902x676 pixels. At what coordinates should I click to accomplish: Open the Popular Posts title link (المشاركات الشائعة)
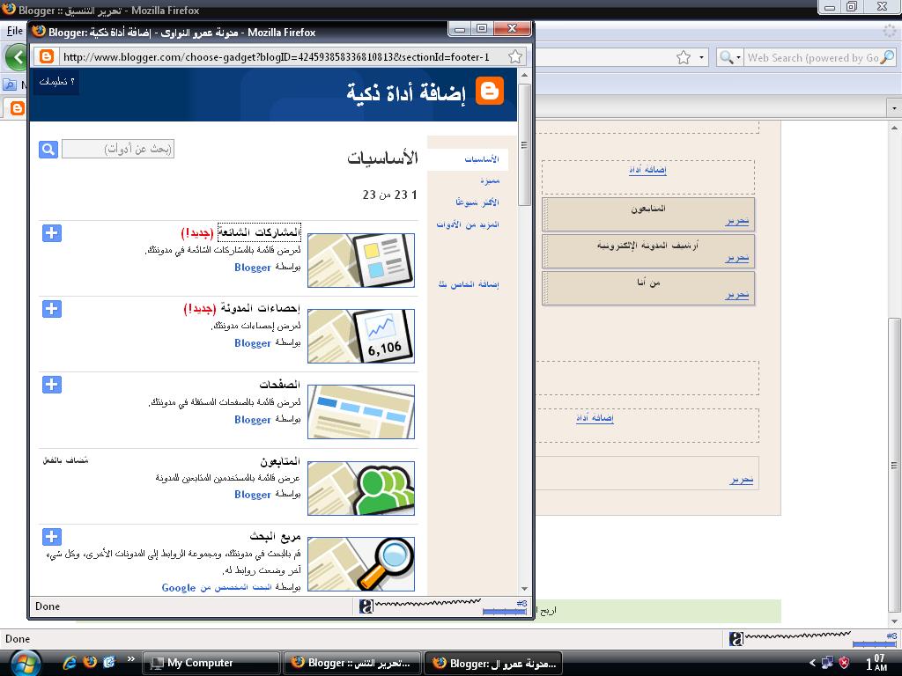(260, 232)
